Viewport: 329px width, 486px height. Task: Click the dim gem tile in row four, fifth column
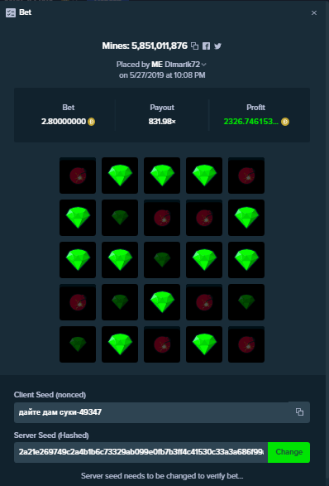tap(246, 302)
